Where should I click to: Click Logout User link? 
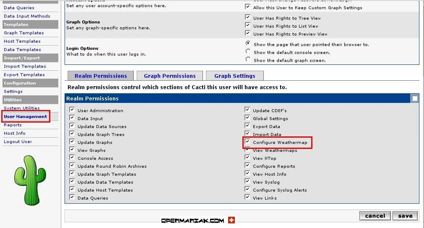pyautogui.click(x=18, y=142)
